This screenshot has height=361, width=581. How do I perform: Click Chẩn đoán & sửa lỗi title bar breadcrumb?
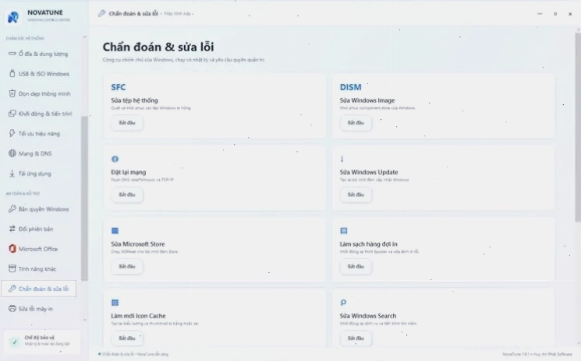coord(133,14)
